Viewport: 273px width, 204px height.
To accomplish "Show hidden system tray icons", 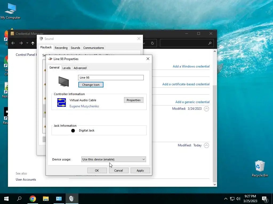I will pyautogui.click(x=226, y=199).
